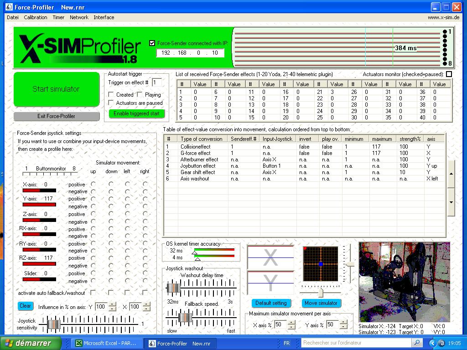Click the strength% column header
Viewport: 467px width, 350px height.
point(410,139)
